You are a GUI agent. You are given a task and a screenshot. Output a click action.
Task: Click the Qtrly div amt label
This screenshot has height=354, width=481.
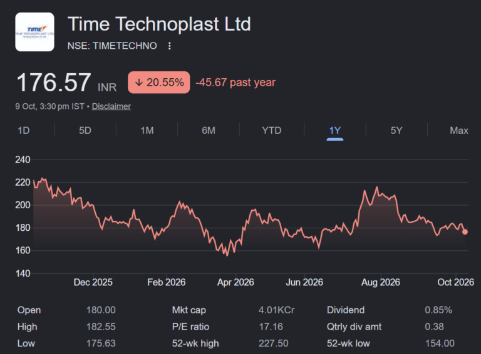[354, 326]
